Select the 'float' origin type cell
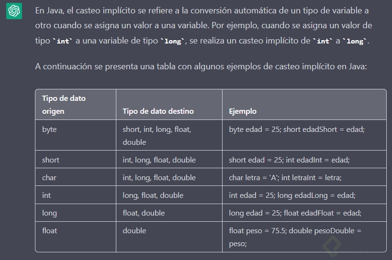The height and width of the screenshot is (260, 392). pyautogui.click(x=76, y=237)
